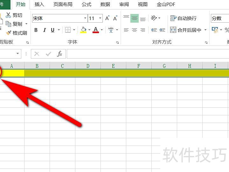229x172 pixels.
Task: Switch to the 开始 Home tab
Action: [21, 4]
